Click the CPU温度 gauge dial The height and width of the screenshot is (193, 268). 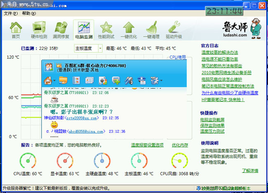(28, 161)
